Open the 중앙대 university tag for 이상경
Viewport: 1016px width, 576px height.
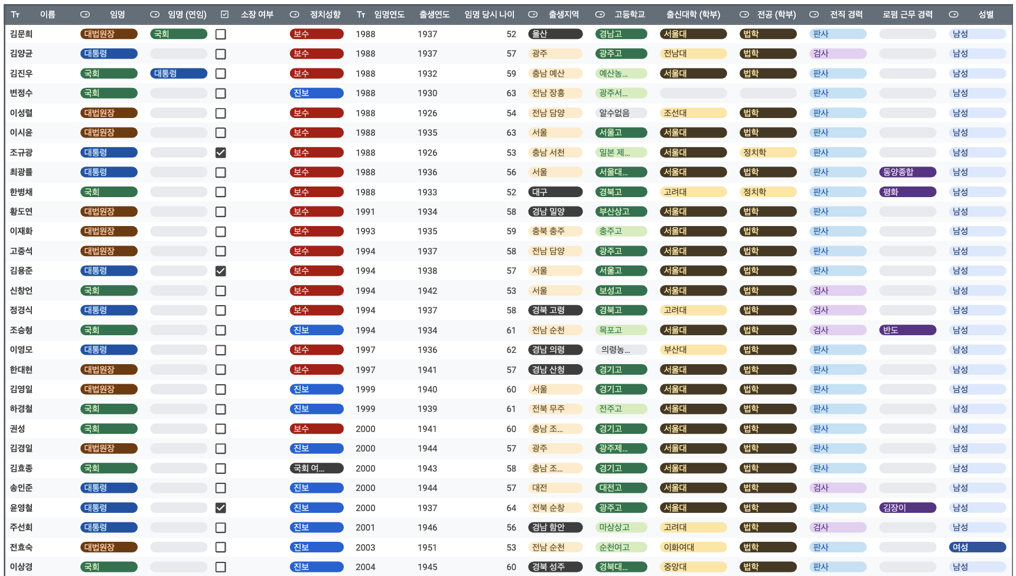point(693,567)
